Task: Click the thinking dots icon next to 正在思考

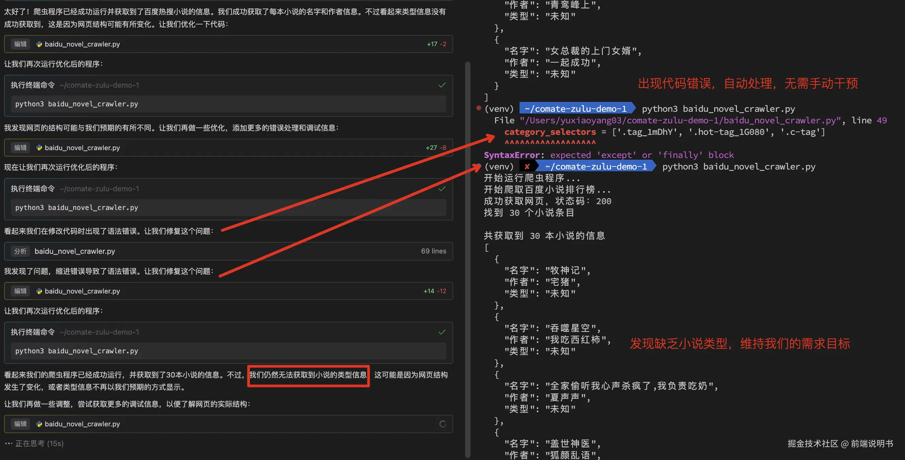Action: point(9,443)
